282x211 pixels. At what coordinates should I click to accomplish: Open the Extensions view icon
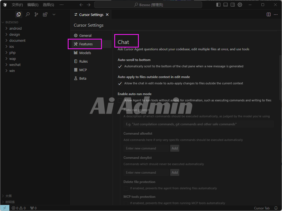click(45, 15)
